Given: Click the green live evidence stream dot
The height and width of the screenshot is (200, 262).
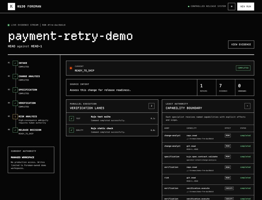Looking at the screenshot, I should 8,25.
